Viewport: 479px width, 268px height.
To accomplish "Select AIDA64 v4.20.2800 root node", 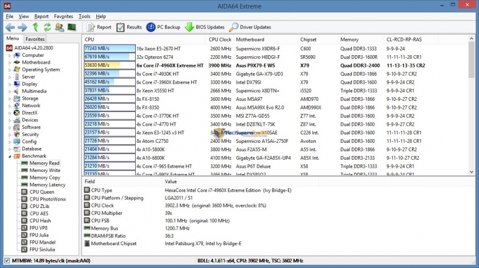I will click(30, 48).
